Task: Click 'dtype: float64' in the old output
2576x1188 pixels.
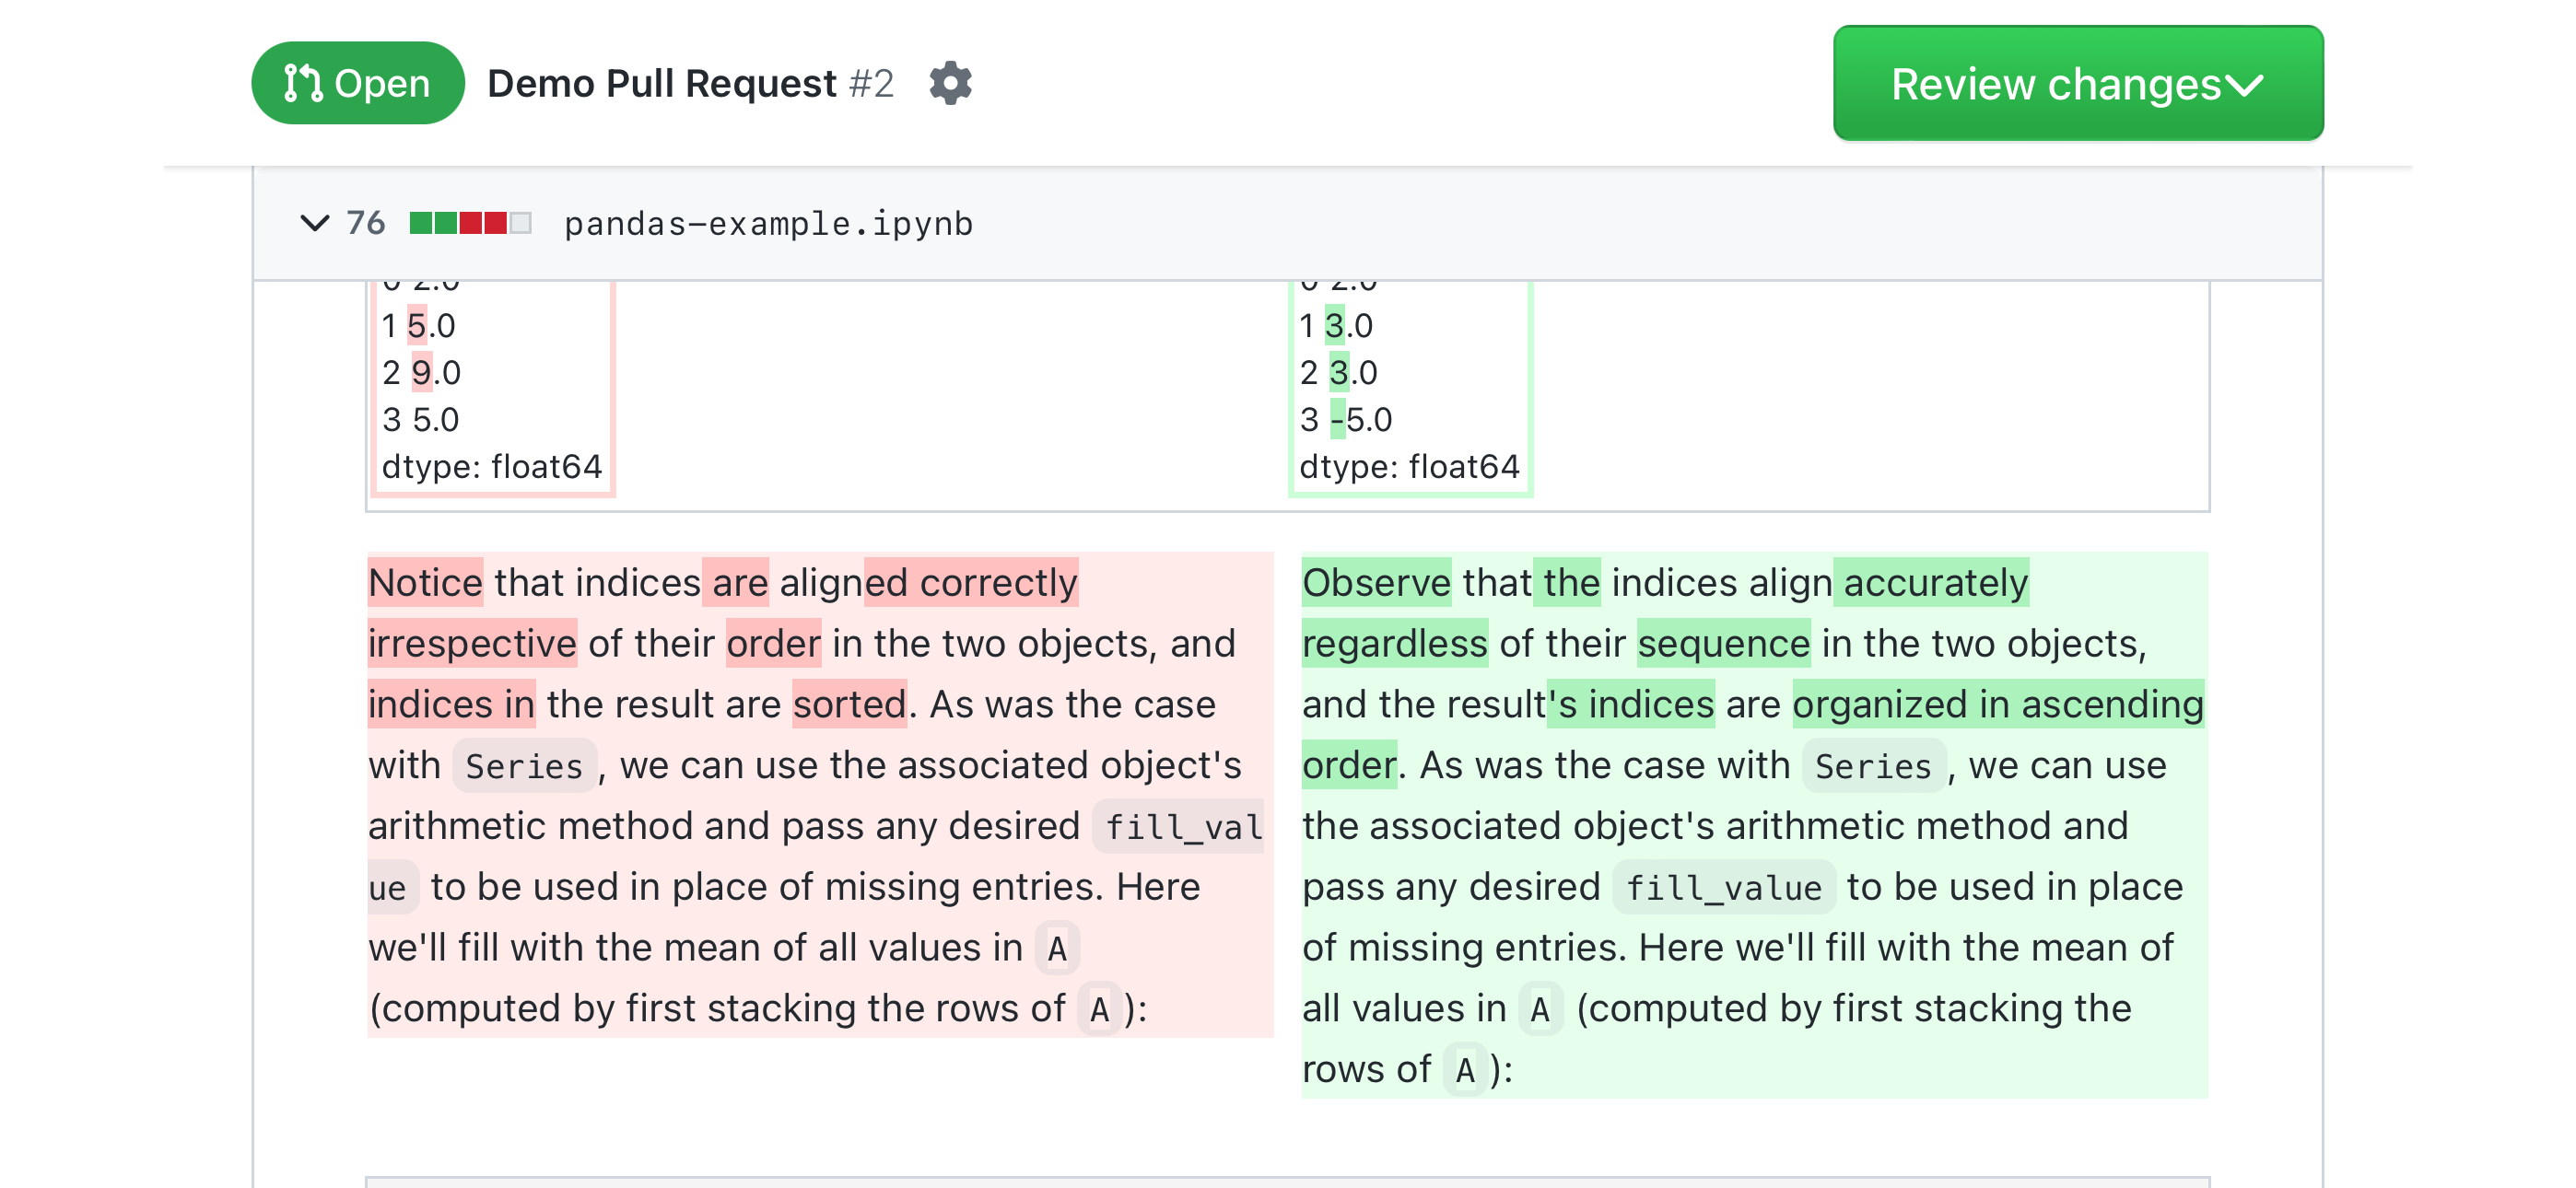Action: click(x=491, y=466)
